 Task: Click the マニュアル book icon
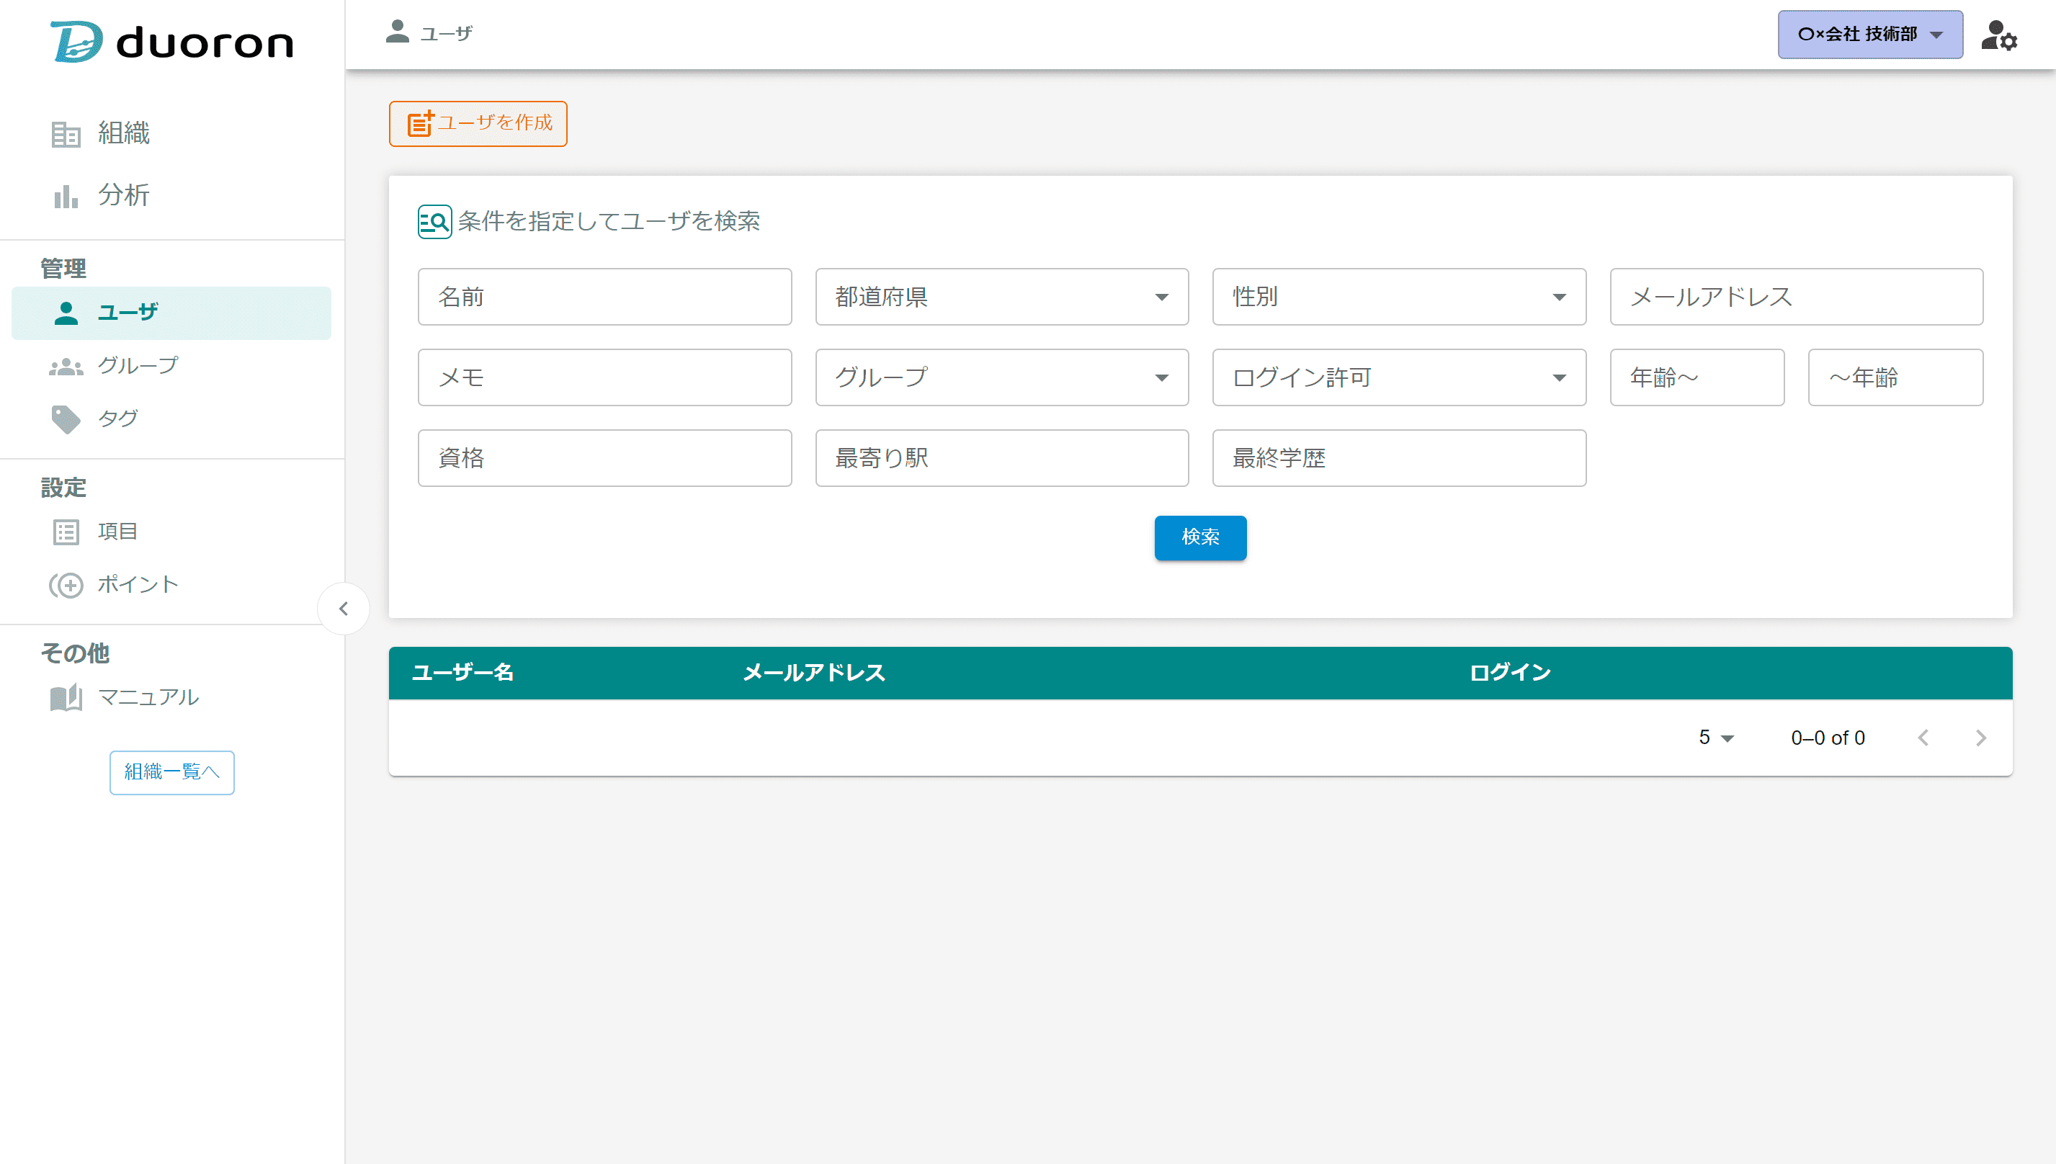click(66, 698)
